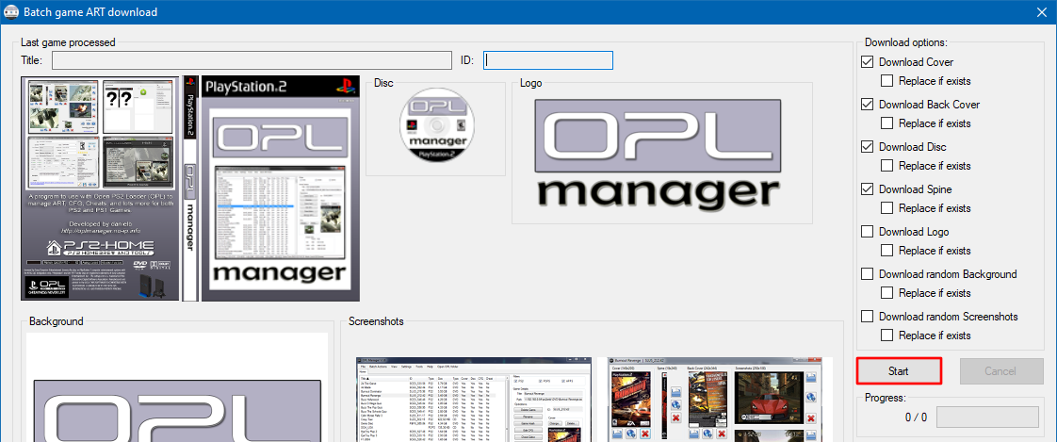Uncheck the Download Back Cover option

coord(868,105)
